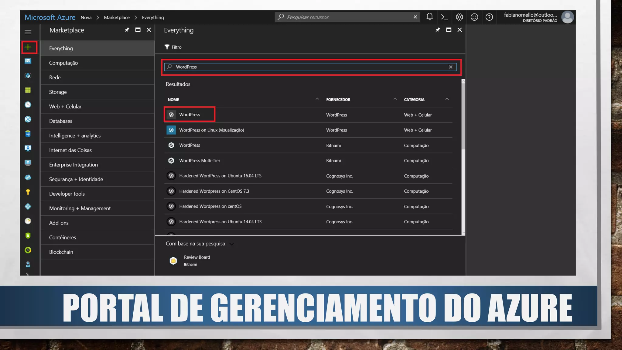Go to Nova breadcrumb

tap(86, 17)
